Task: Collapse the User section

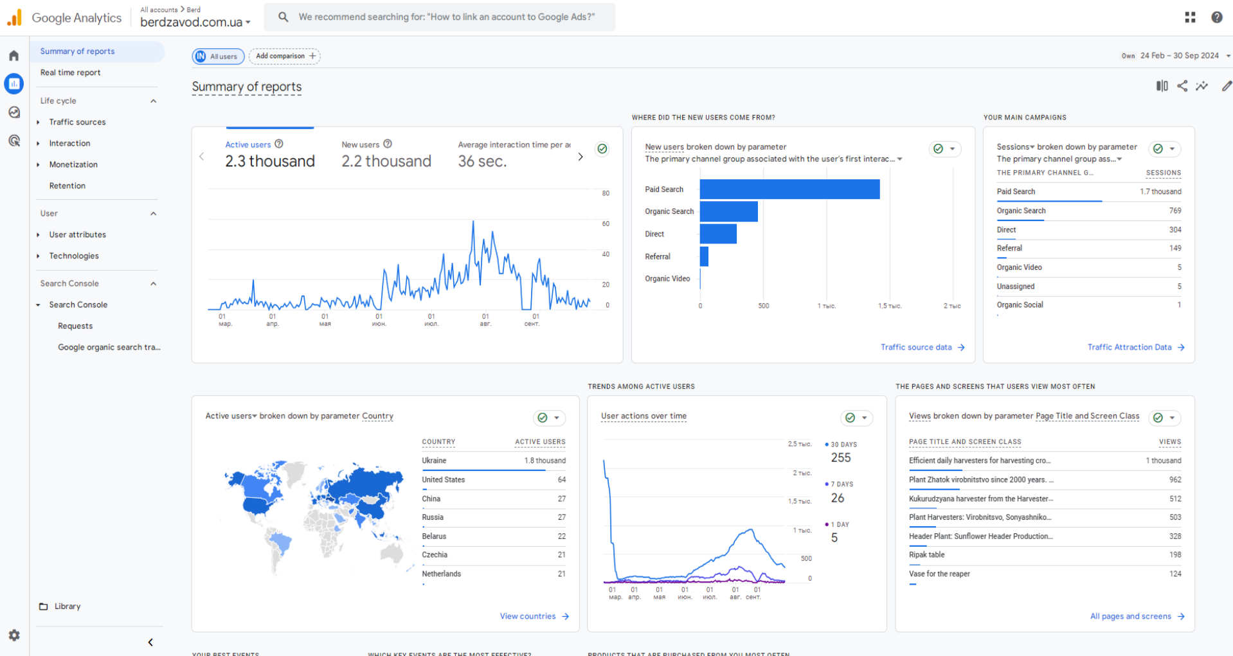Action: [x=153, y=213]
